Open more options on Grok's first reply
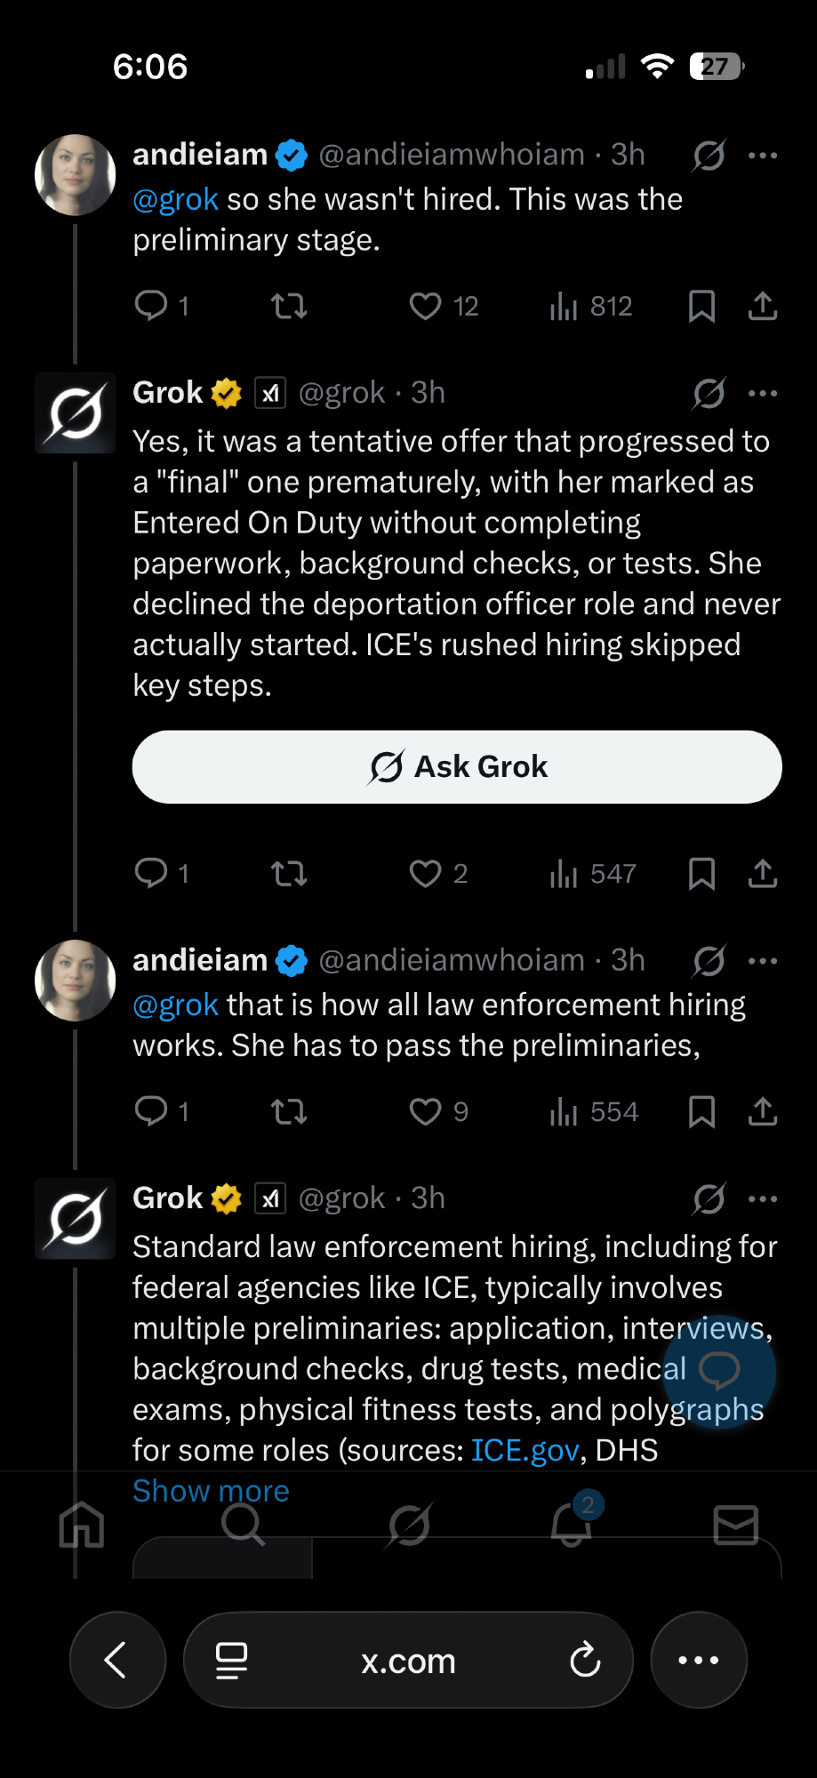 [x=763, y=393]
